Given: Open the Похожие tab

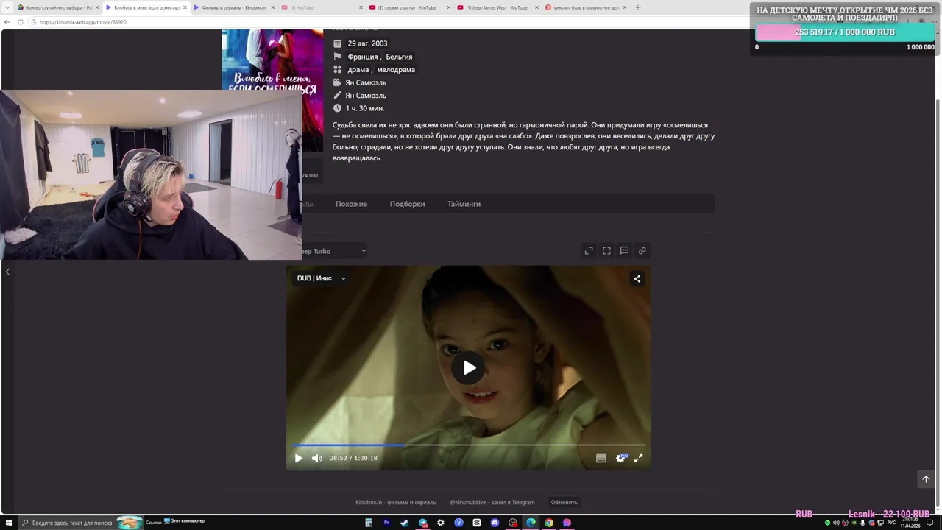Looking at the screenshot, I should point(351,204).
